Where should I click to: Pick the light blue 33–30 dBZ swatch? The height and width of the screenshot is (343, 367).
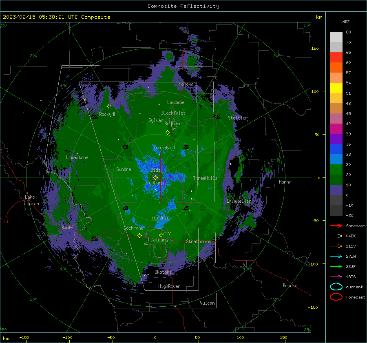336,159
